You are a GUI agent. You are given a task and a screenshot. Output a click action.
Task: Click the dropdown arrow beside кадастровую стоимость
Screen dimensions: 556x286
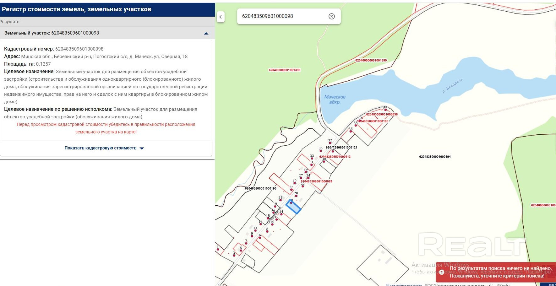[142, 148]
